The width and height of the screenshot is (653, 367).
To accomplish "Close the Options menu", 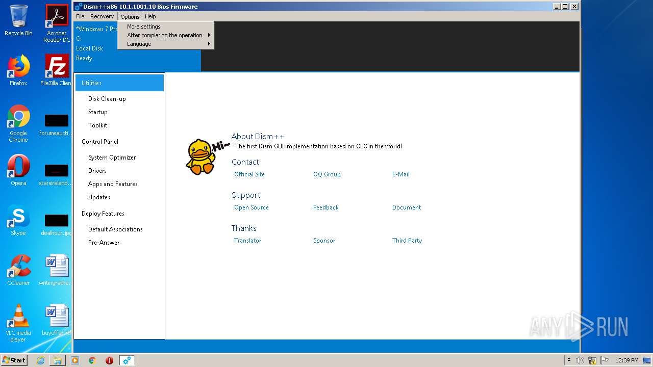I will [130, 16].
